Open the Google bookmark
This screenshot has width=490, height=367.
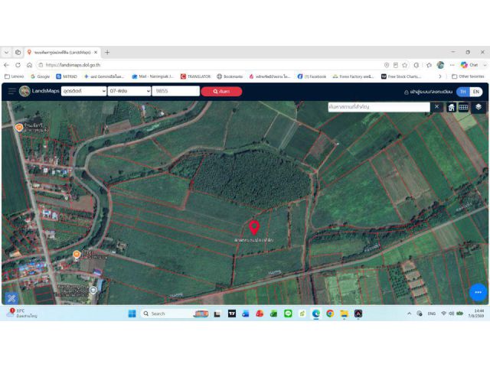[x=41, y=76]
